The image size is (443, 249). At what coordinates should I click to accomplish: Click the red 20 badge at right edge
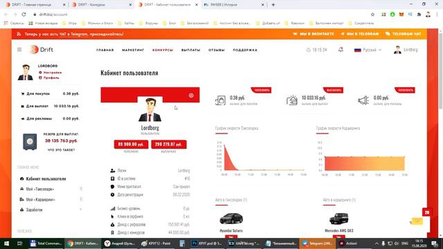(426, 212)
